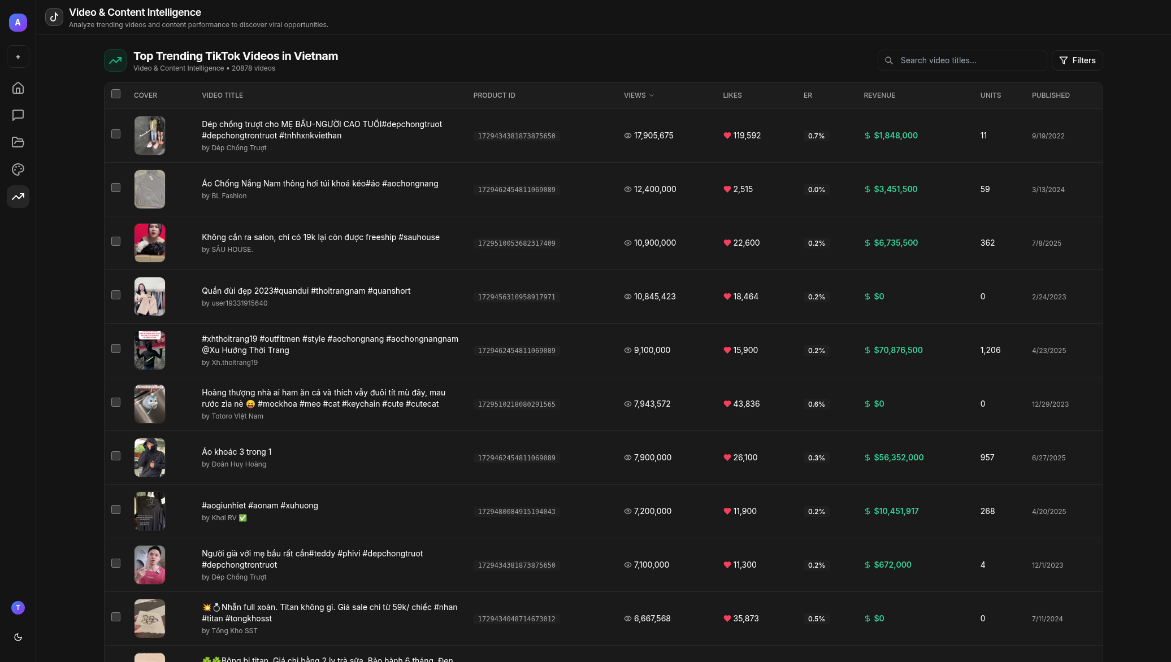
Task: Select the trending chart sidebar icon
Action: 18,197
